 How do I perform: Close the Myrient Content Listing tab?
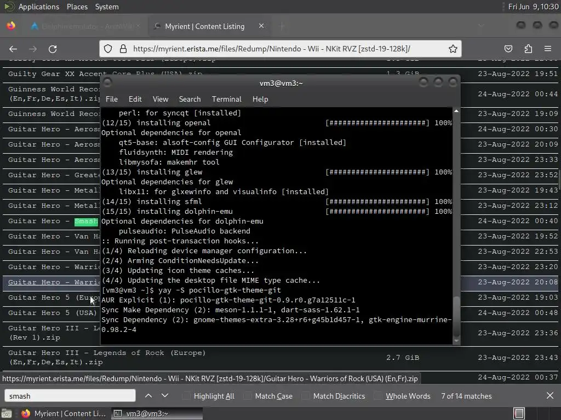pyautogui.click(x=261, y=26)
